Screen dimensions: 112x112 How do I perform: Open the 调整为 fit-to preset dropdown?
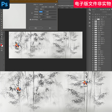pos(48,9)
